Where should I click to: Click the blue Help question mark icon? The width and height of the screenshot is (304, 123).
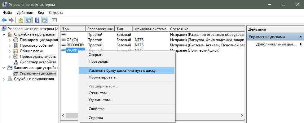click(x=37, y=20)
